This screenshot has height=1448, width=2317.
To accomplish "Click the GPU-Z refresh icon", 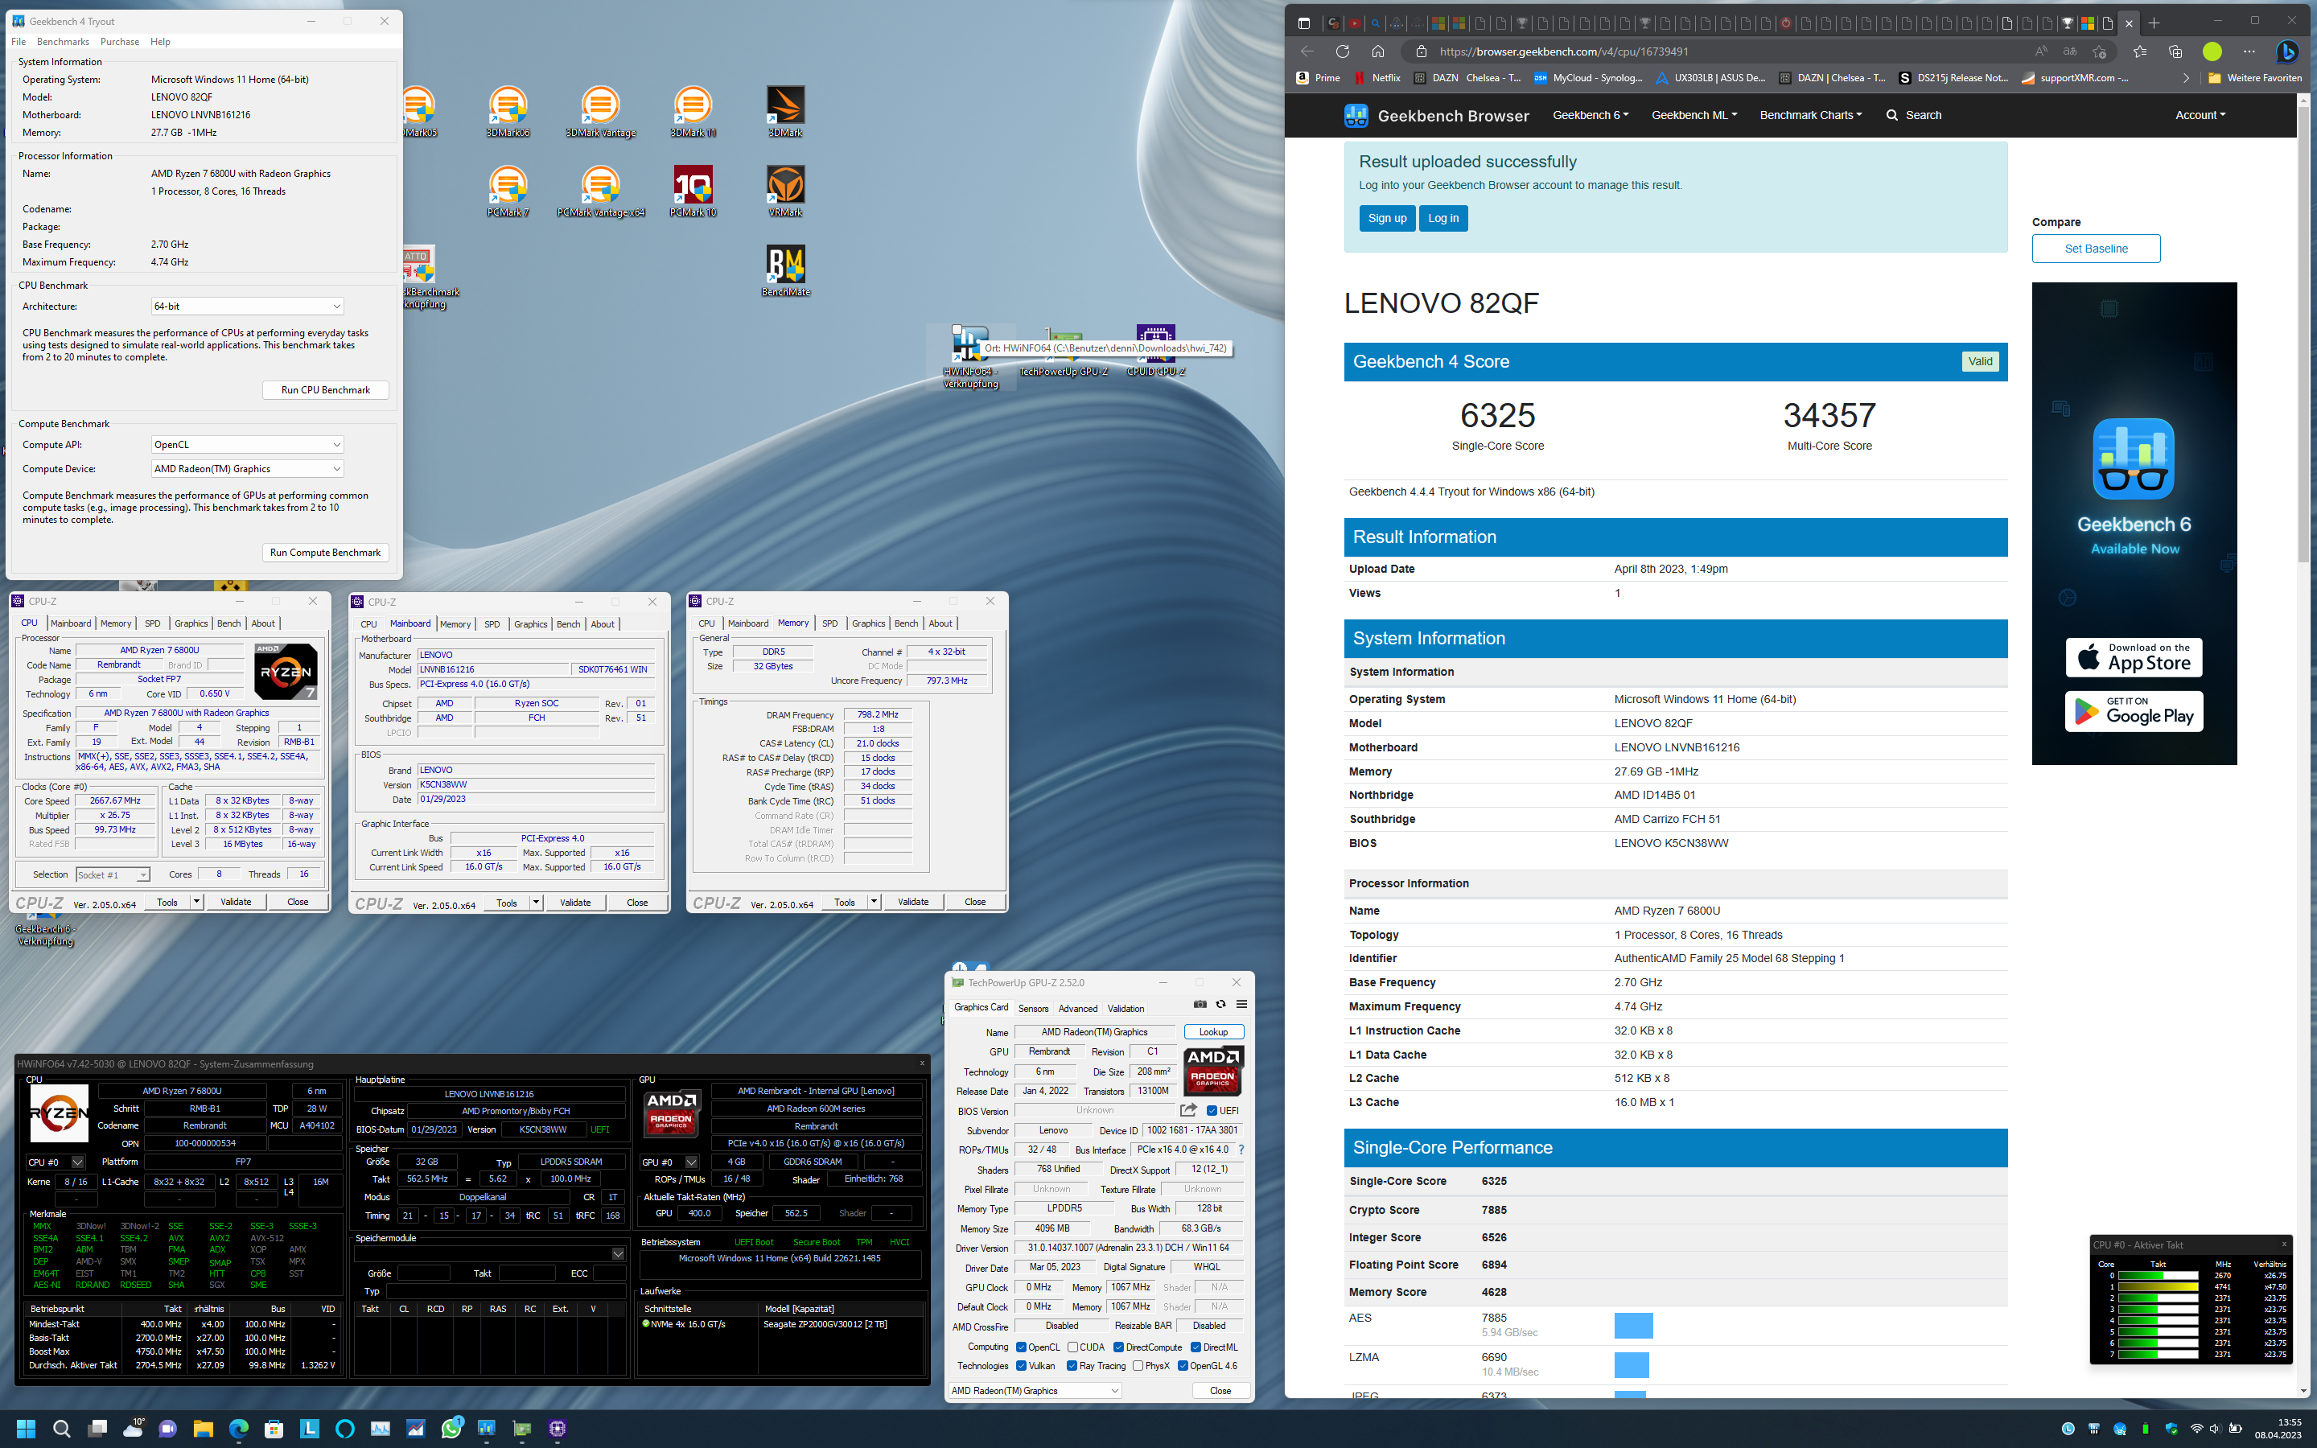I will click(1220, 1004).
